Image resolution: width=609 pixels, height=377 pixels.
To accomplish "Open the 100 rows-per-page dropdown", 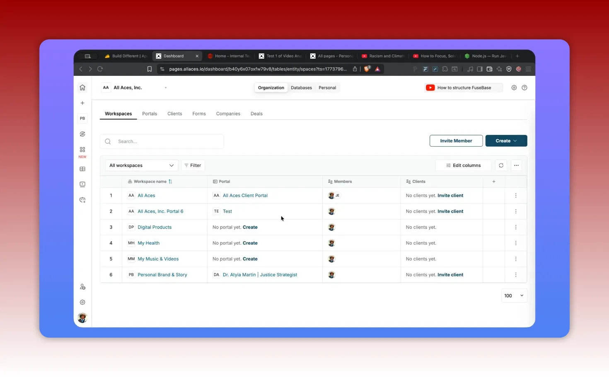I will 514,295.
